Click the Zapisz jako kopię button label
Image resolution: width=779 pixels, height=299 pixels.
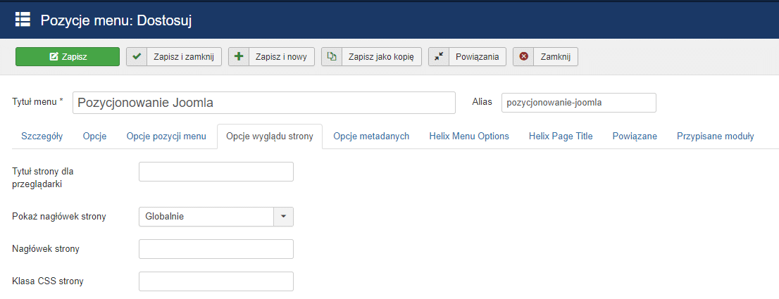pos(382,56)
